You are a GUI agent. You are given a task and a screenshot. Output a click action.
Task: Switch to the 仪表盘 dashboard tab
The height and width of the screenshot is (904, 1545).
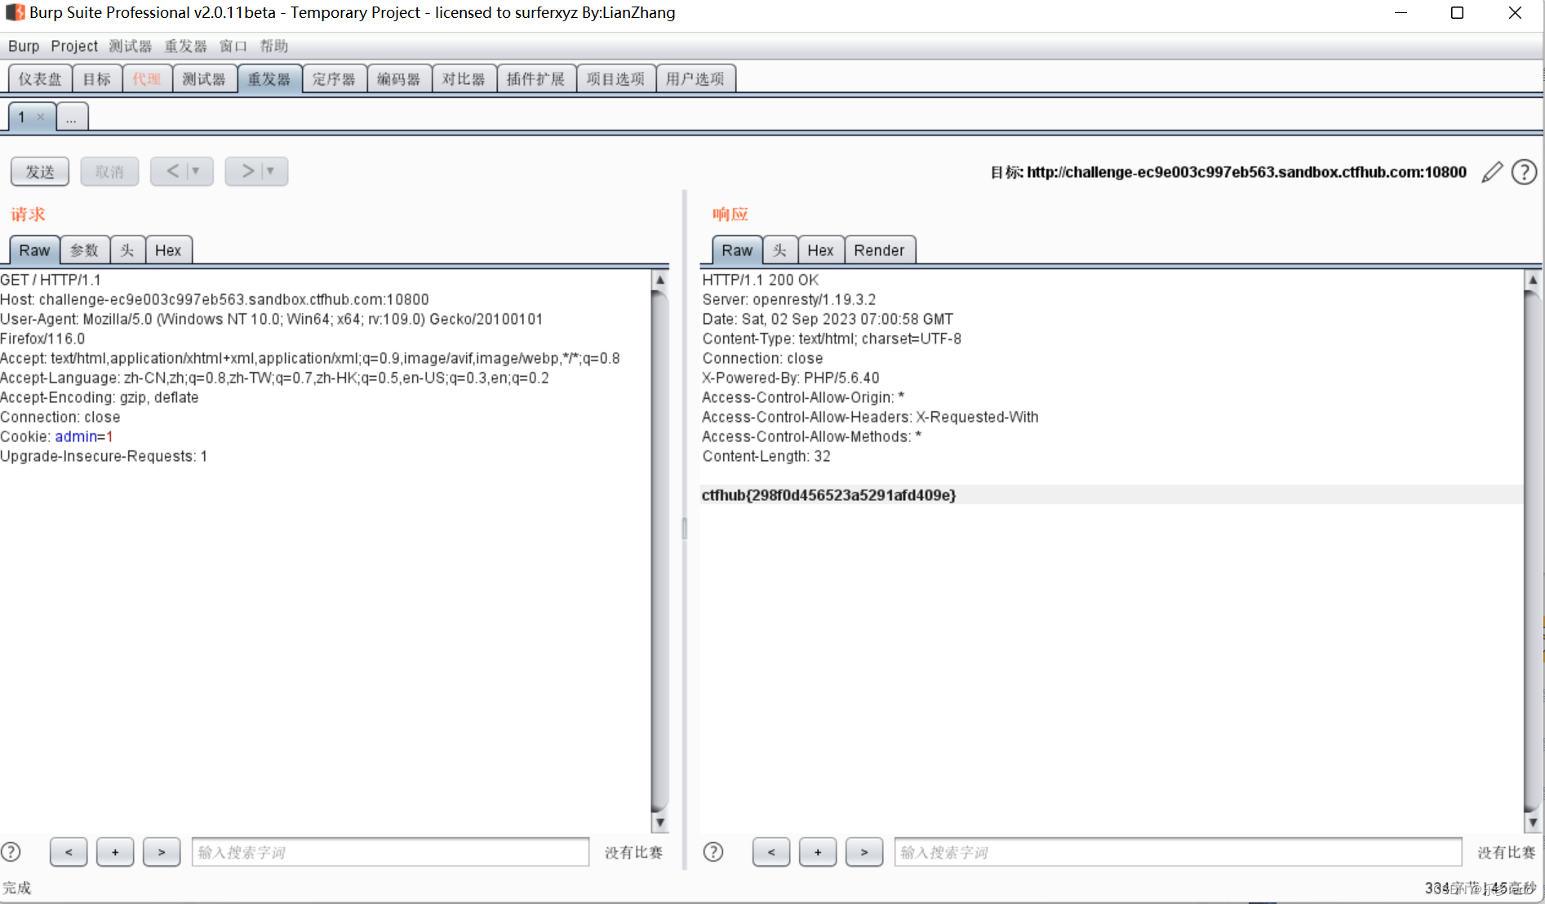click(40, 79)
